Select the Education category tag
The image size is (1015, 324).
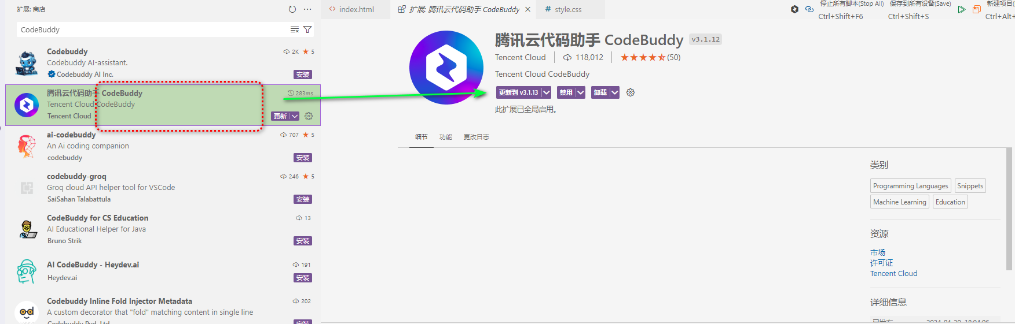pyautogui.click(x=950, y=202)
